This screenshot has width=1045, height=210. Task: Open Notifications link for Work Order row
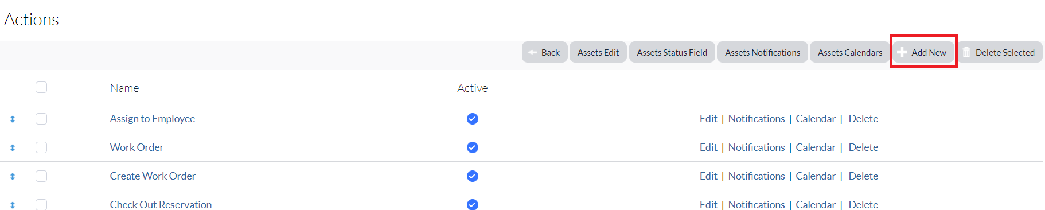[757, 147]
